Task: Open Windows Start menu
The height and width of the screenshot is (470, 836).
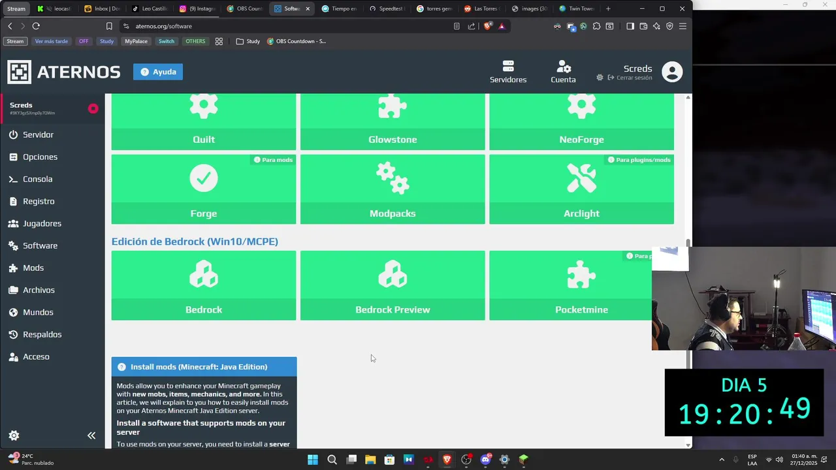Action: point(313,460)
